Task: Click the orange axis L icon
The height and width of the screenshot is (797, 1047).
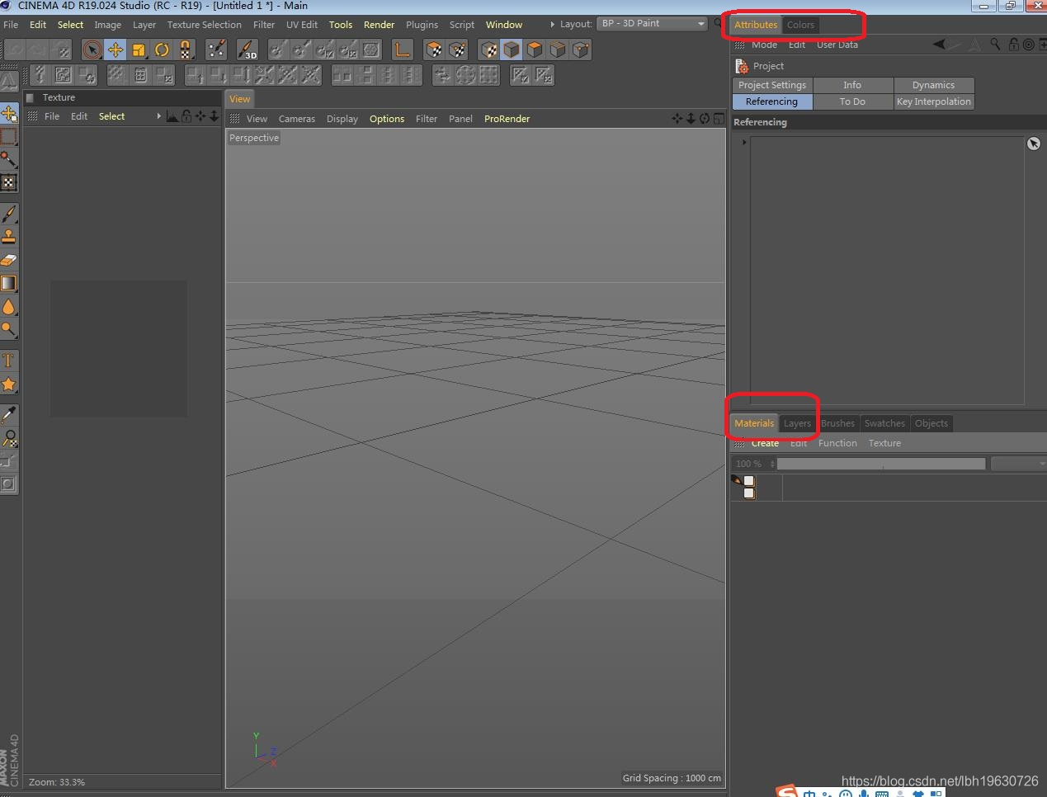Action: pyautogui.click(x=402, y=50)
